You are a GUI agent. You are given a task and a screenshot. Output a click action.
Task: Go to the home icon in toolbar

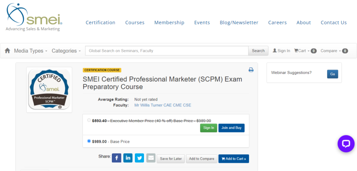[x=8, y=51]
